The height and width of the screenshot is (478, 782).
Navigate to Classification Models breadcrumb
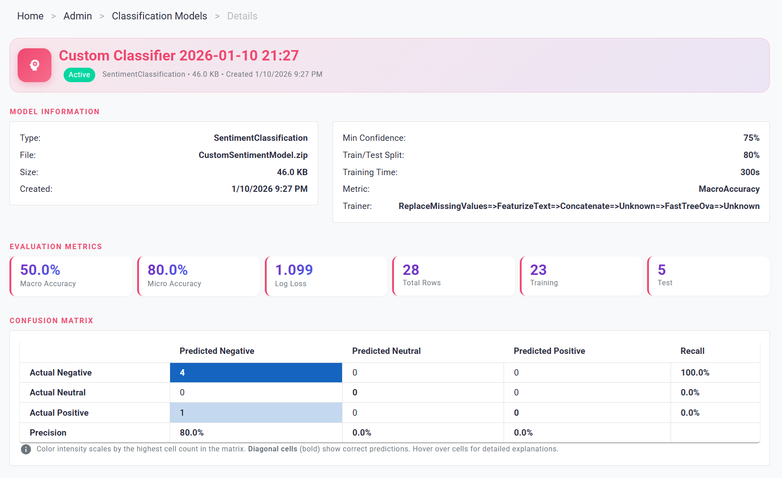(x=159, y=16)
